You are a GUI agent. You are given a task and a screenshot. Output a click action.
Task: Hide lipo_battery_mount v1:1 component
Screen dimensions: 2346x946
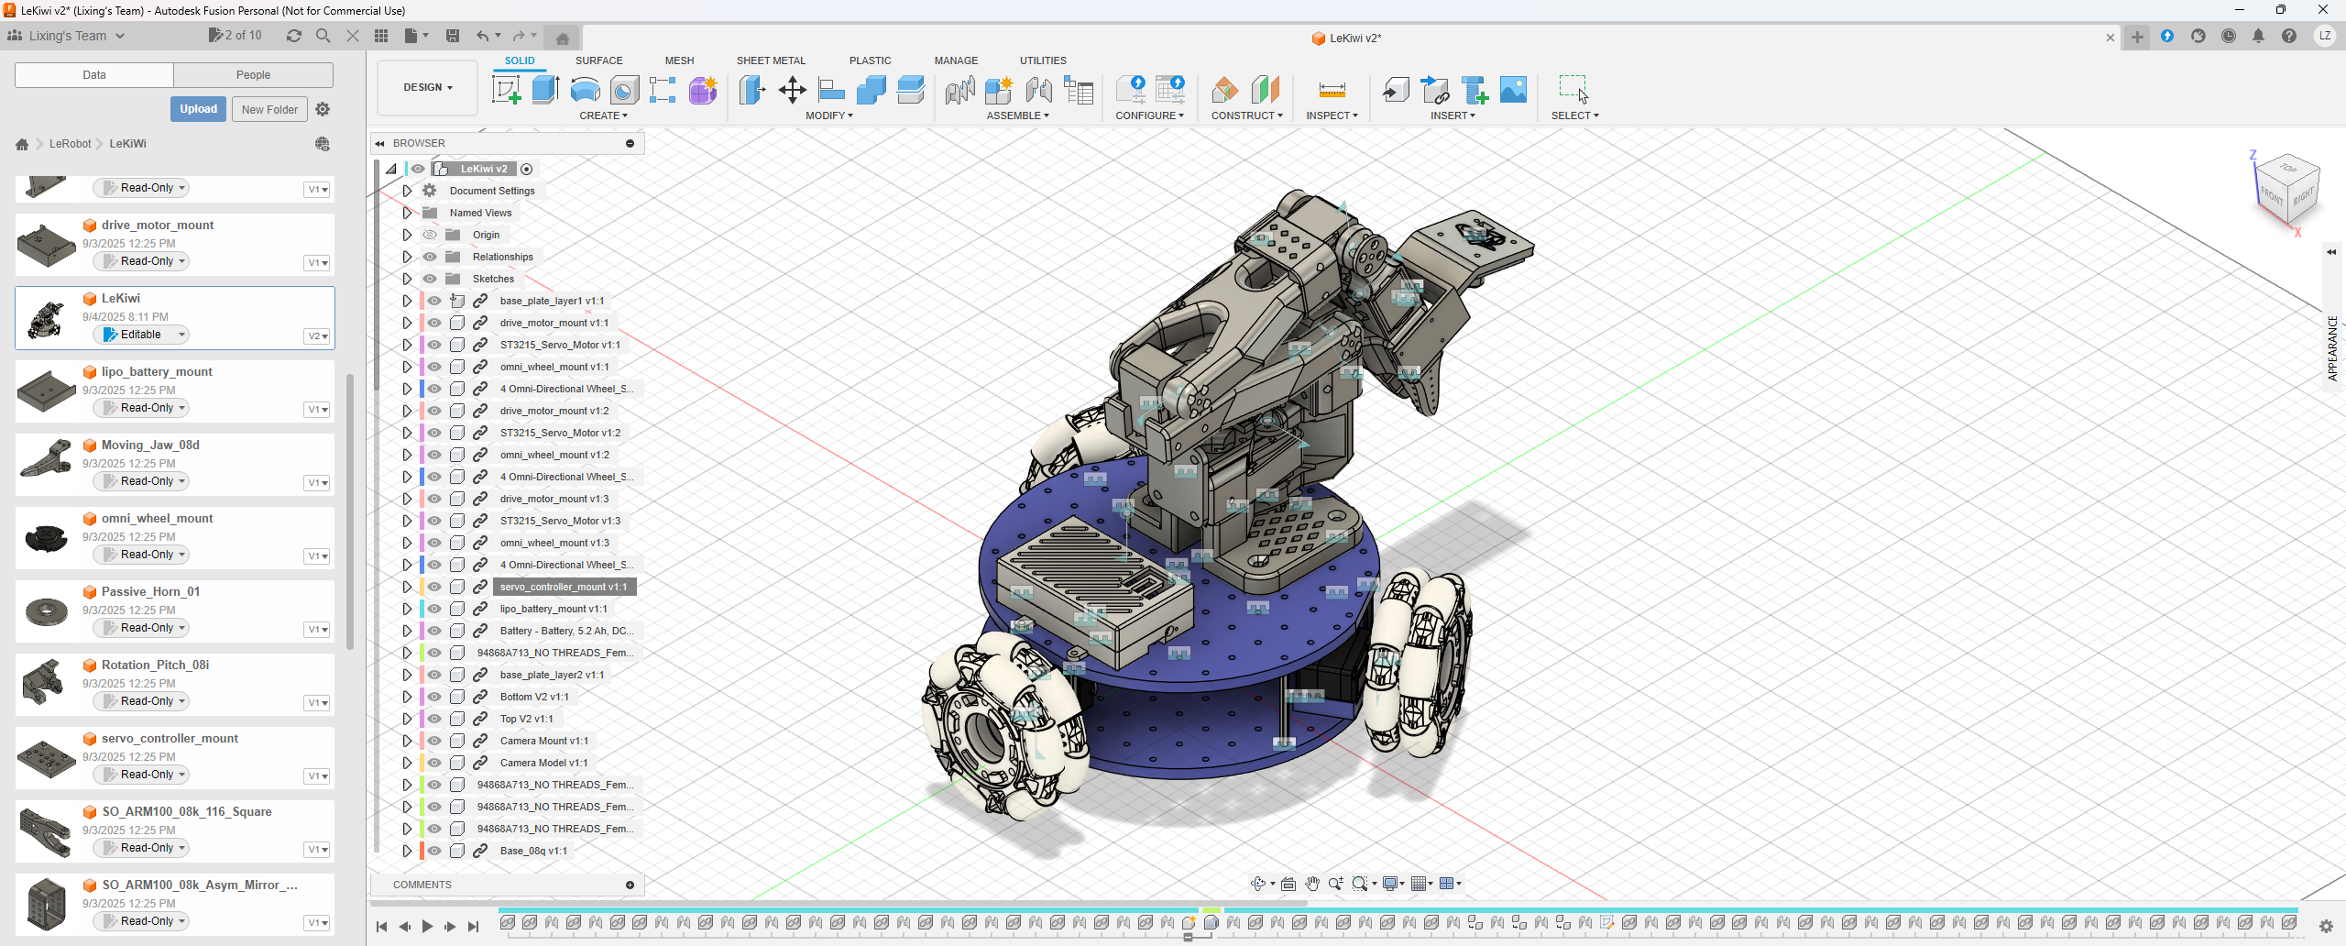(x=434, y=609)
